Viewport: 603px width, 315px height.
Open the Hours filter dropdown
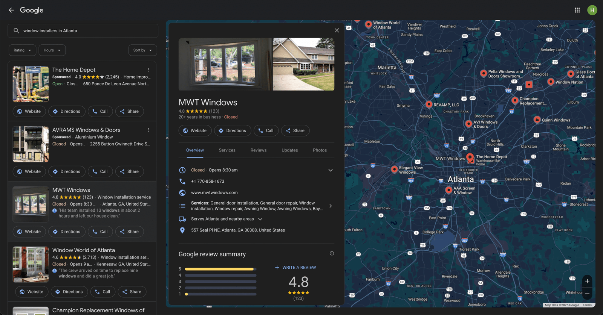point(52,50)
